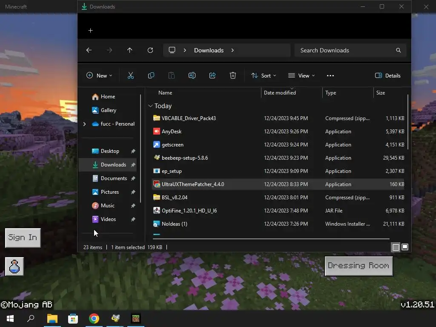
Task: Open Music in navigation pane
Action: click(107, 206)
